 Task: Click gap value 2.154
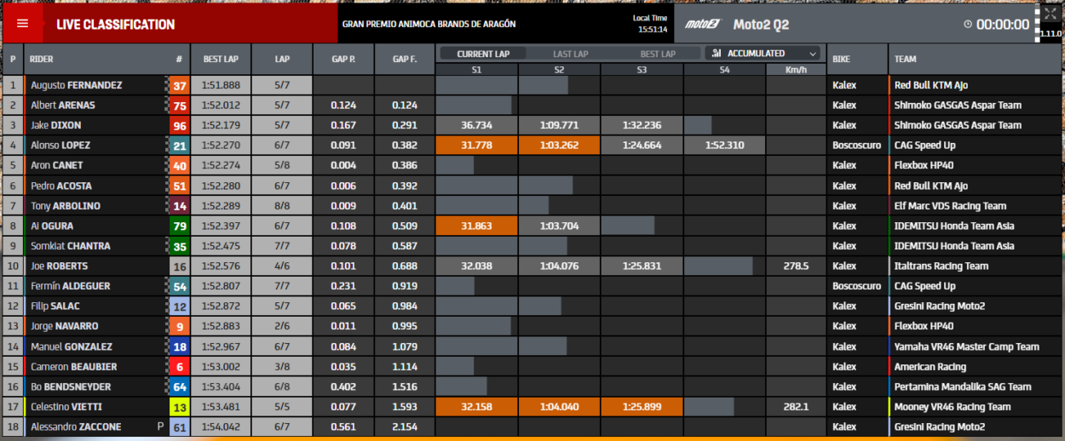405,427
